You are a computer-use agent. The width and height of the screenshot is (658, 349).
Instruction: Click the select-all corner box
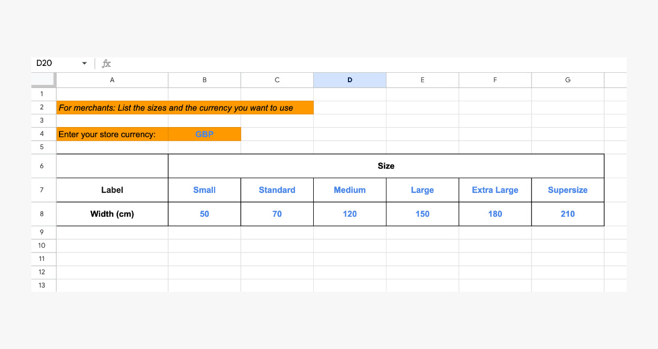click(x=43, y=80)
